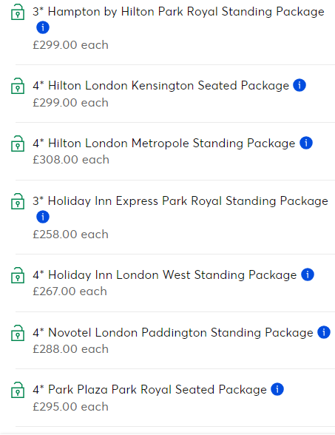
Task: Open info for Hilton London Kensington Seated
Action: tap(300, 85)
